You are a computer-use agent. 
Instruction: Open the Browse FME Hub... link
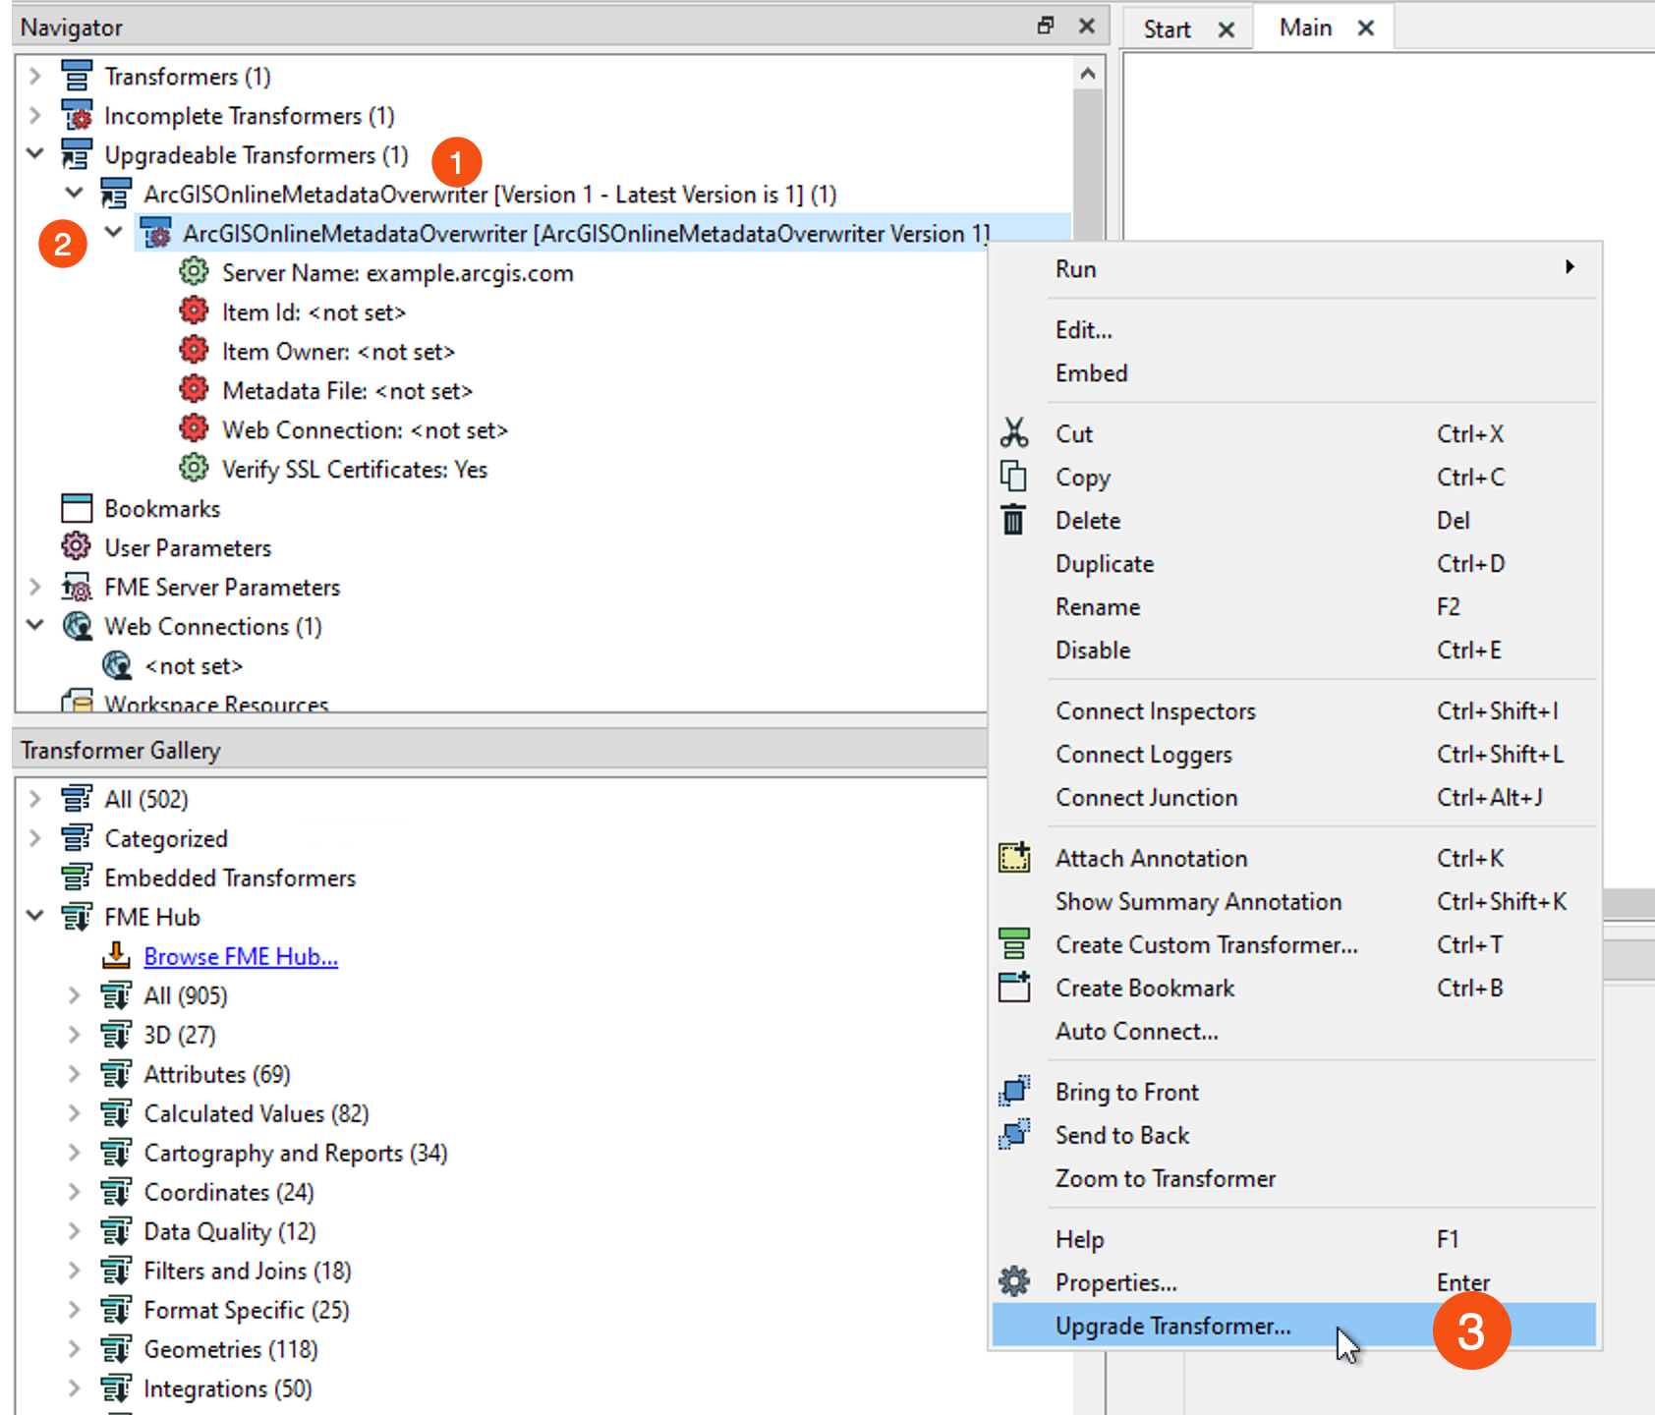click(241, 956)
